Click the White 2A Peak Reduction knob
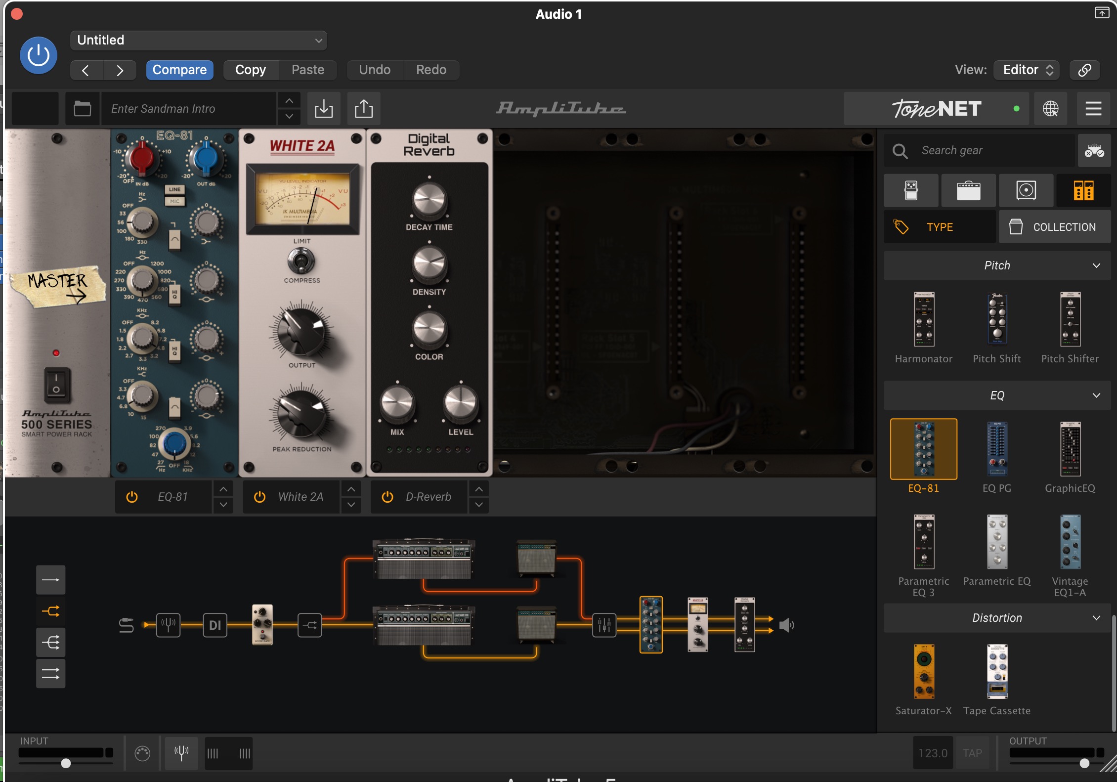Viewport: 1117px width, 782px height. [x=301, y=413]
